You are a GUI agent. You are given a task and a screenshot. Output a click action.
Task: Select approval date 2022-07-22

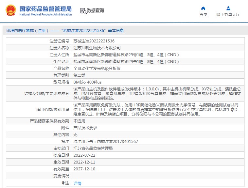click(84, 155)
